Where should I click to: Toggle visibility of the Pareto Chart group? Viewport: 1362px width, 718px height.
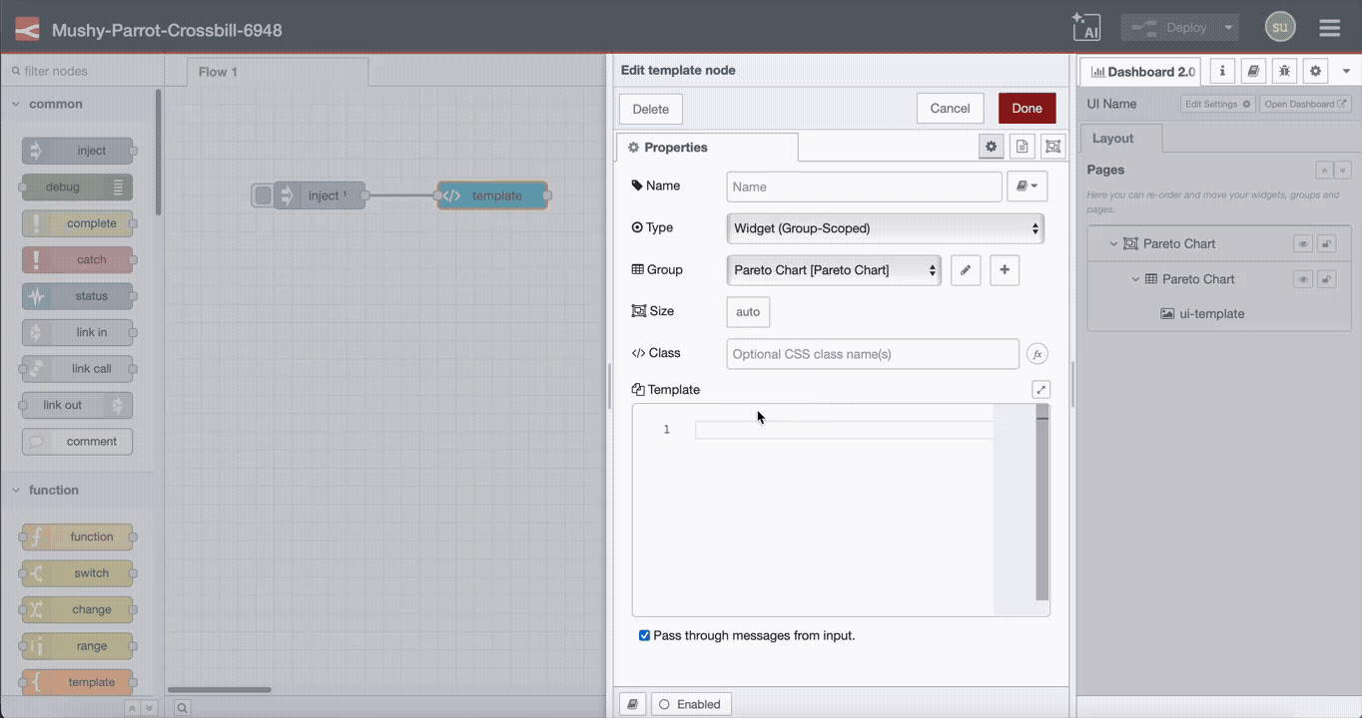tap(1302, 278)
